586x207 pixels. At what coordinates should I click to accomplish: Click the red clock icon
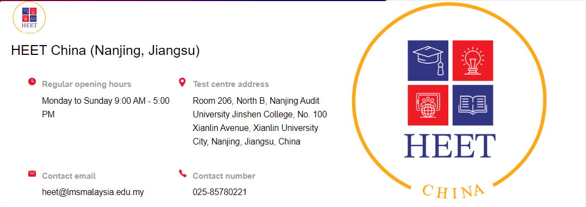coord(32,81)
